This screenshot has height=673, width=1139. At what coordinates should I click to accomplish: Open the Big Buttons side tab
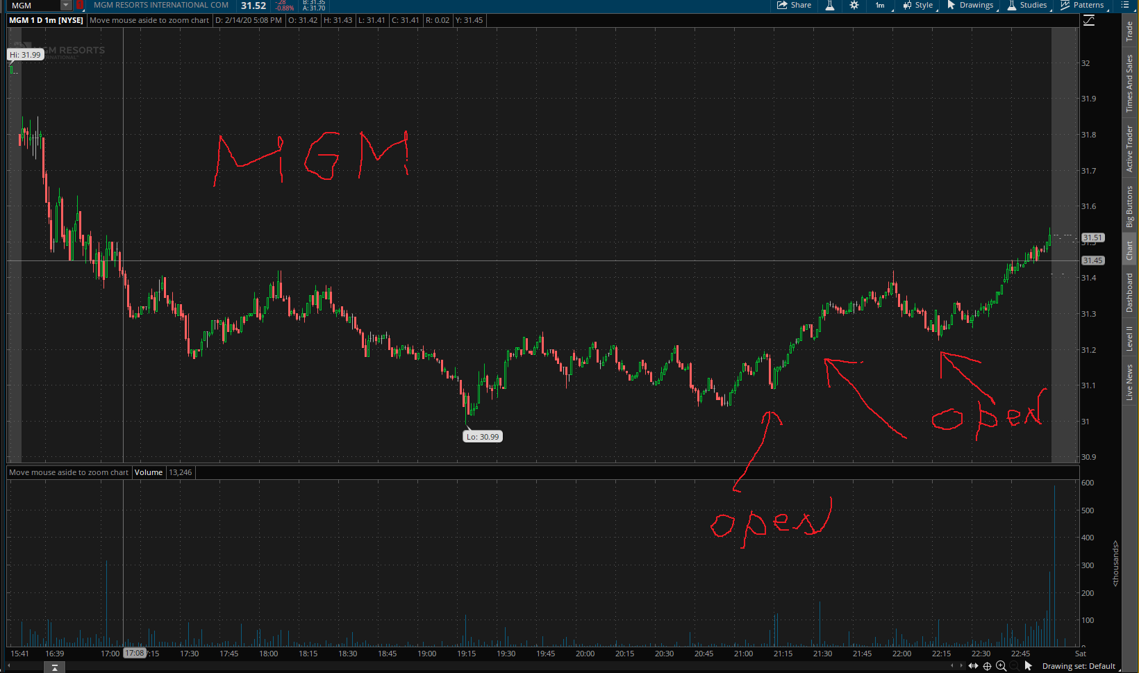1129,206
